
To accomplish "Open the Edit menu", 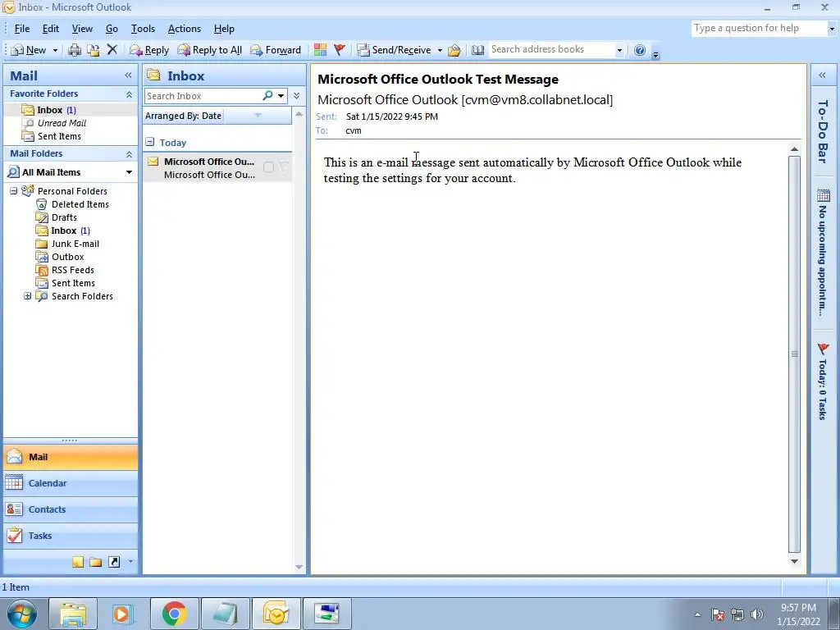I will pyautogui.click(x=51, y=29).
